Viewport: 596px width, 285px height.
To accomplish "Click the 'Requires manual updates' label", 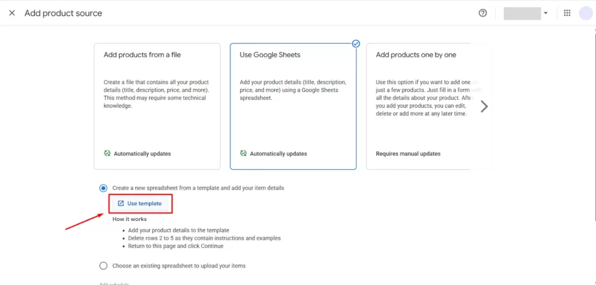I will point(408,154).
